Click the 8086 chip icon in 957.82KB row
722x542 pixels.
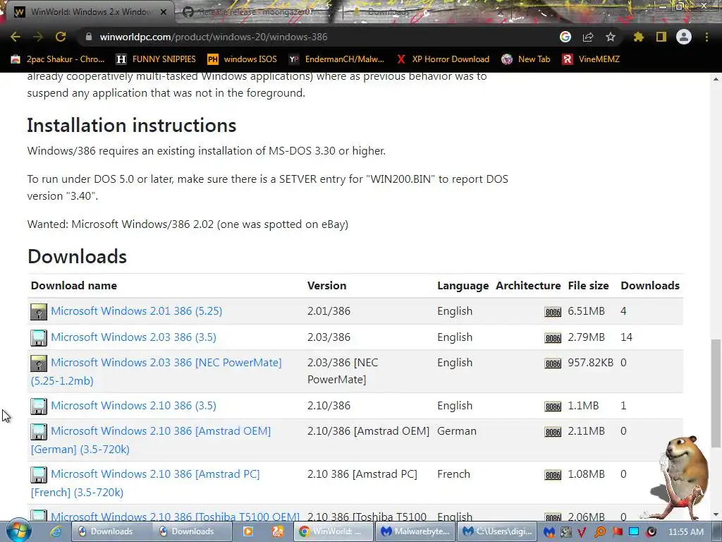pos(553,363)
